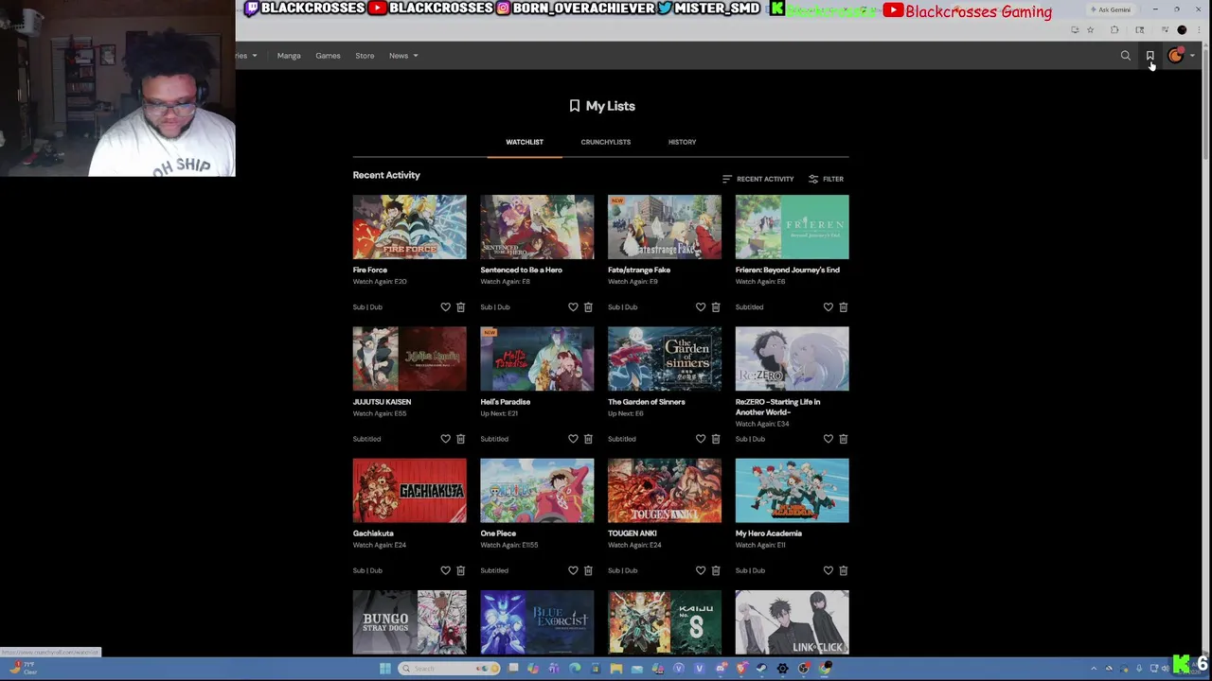
Task: Favorite The Garden of Sinners
Action: [701, 439]
